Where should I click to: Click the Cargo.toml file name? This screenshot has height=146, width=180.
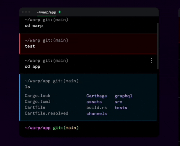coord(37,101)
